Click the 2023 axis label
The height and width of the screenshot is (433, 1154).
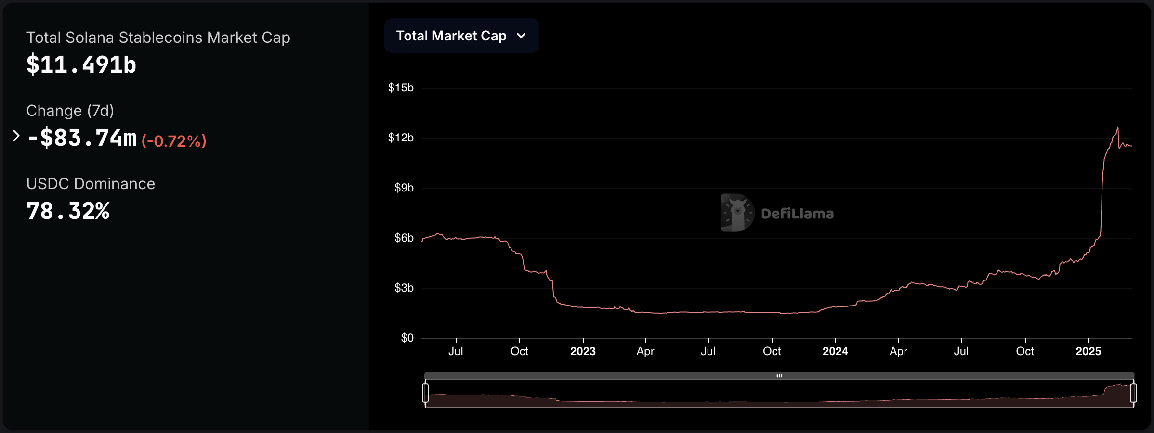coord(583,351)
